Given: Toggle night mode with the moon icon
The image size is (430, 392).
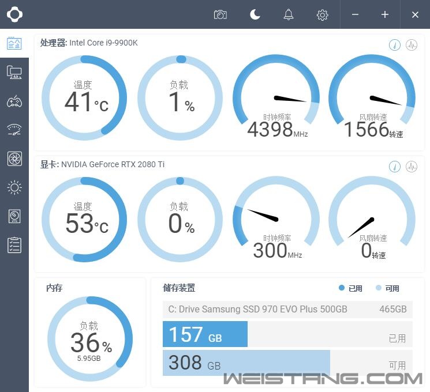Looking at the screenshot, I should pos(255,14).
